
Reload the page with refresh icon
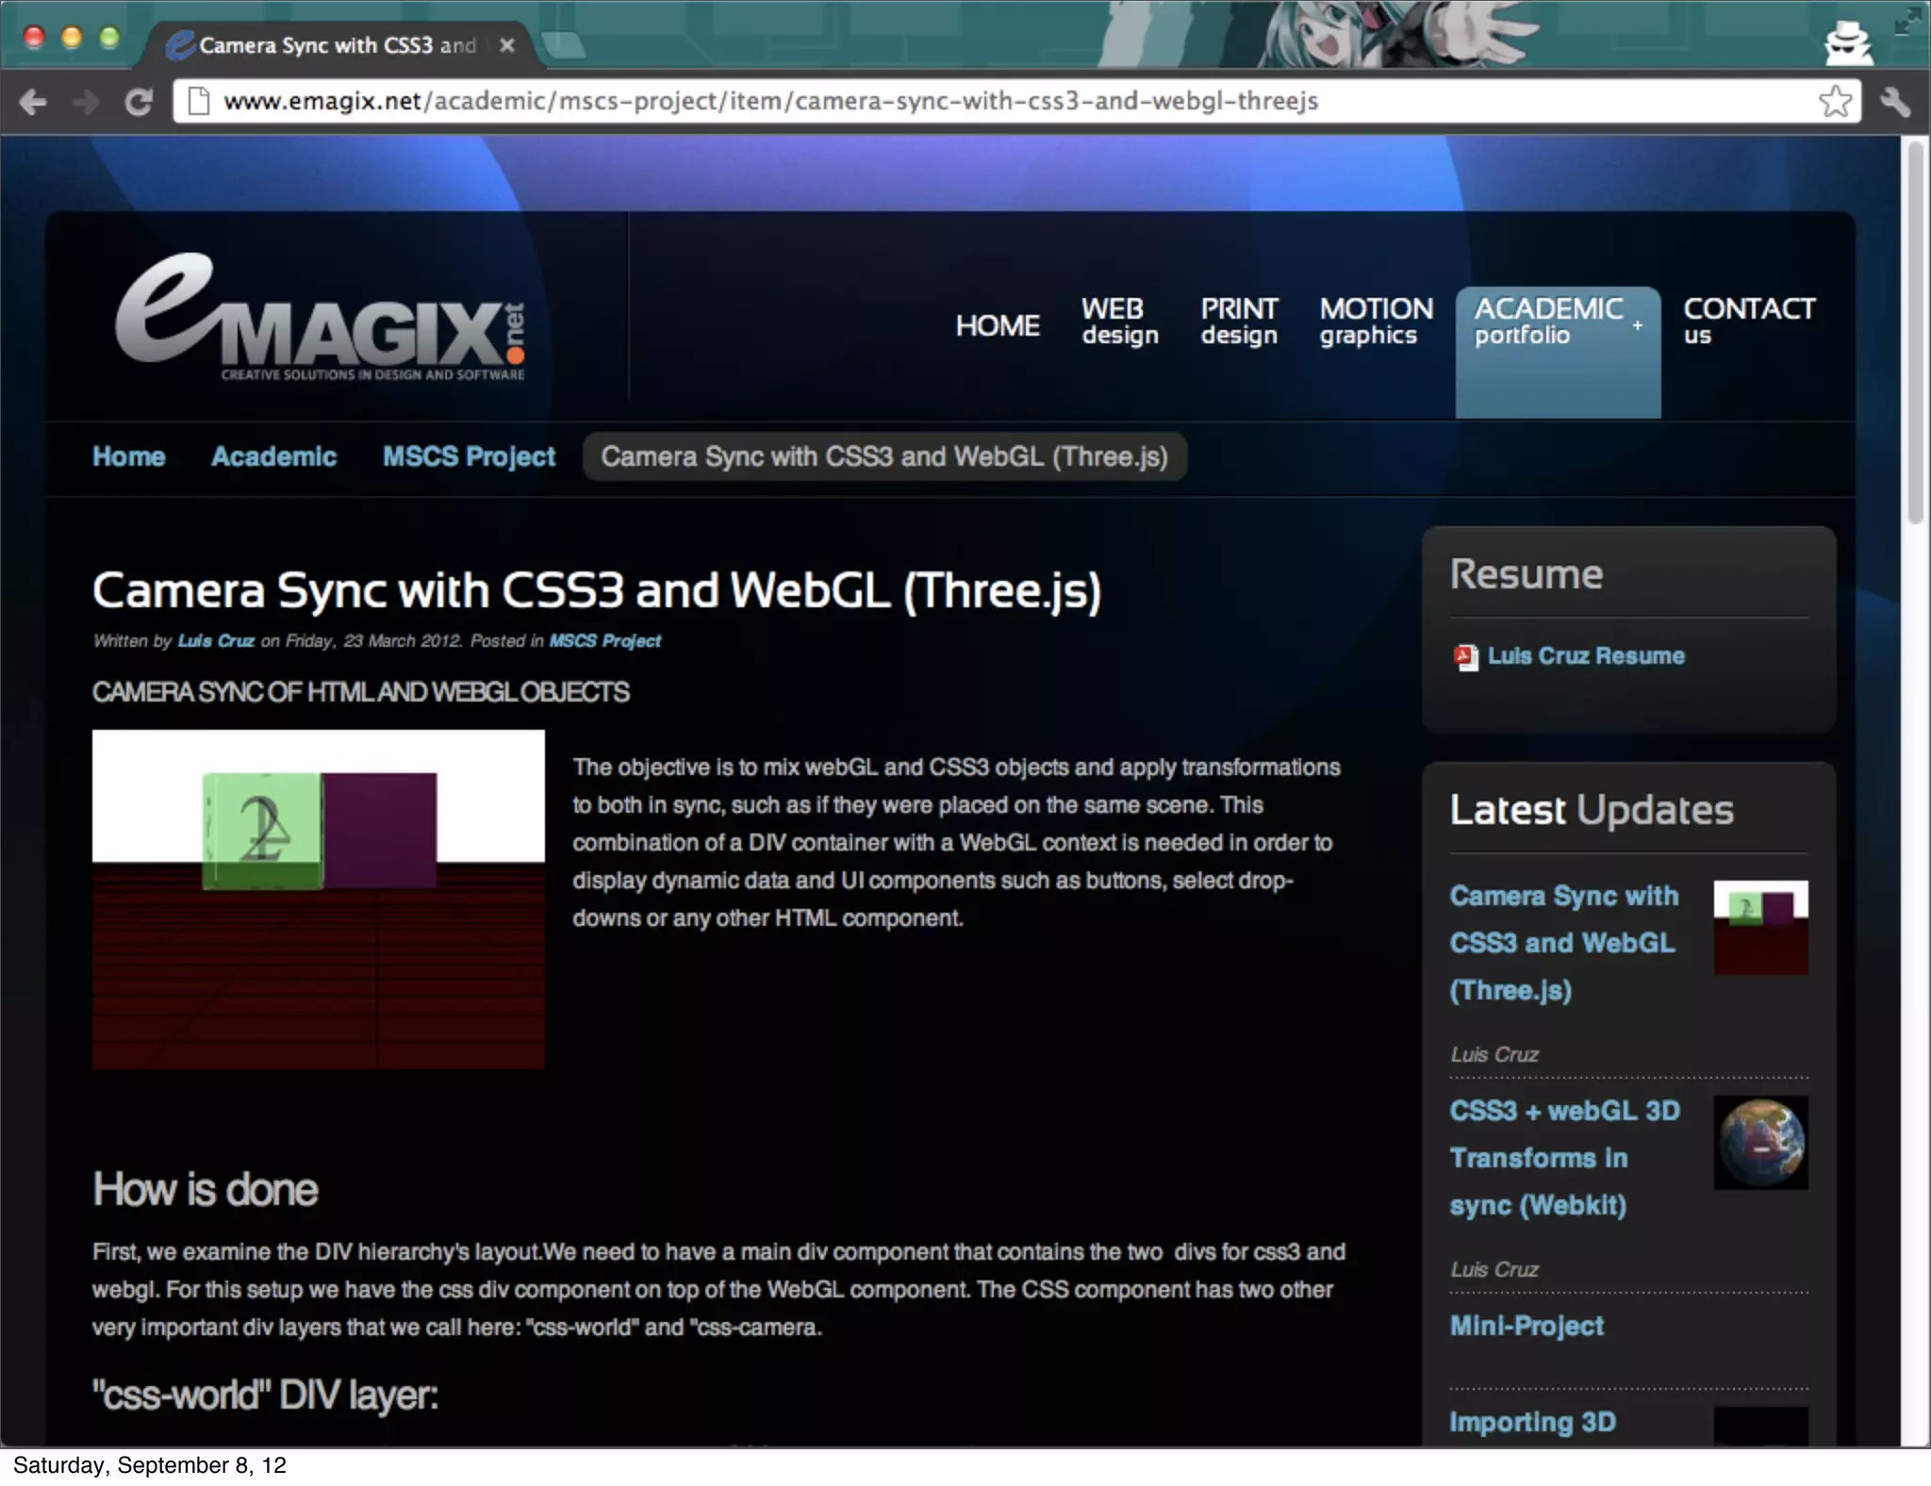pos(139,102)
